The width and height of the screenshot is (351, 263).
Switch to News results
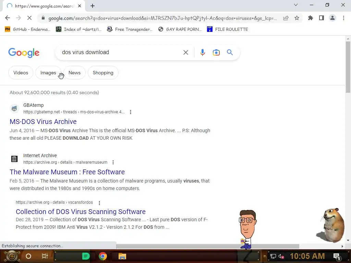[x=74, y=73]
